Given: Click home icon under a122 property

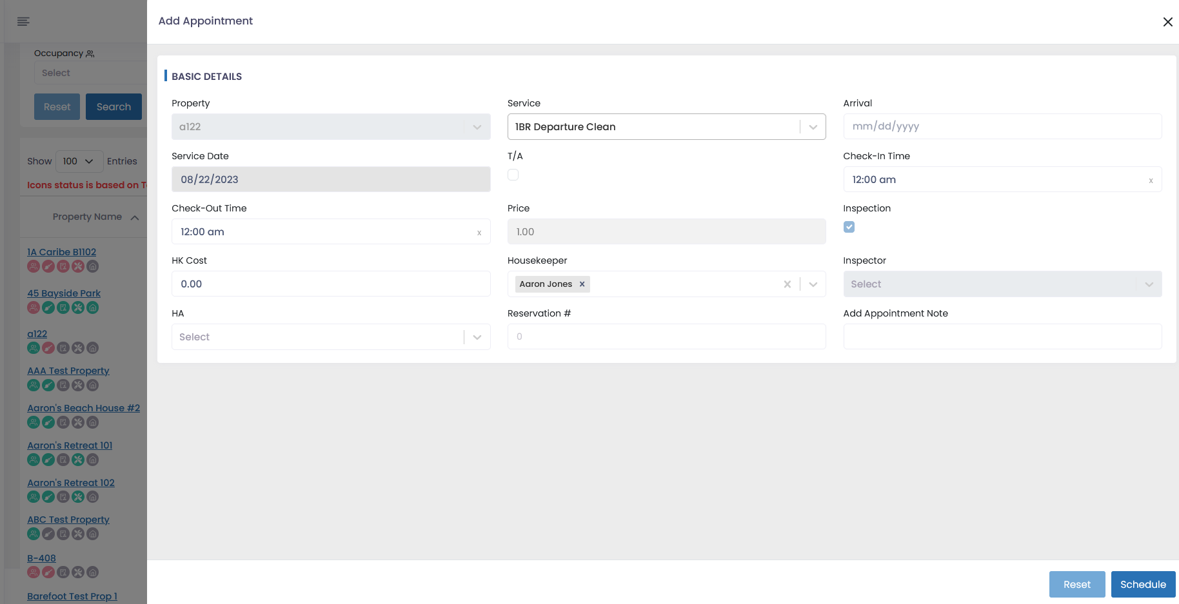Looking at the screenshot, I should pyautogui.click(x=93, y=348).
